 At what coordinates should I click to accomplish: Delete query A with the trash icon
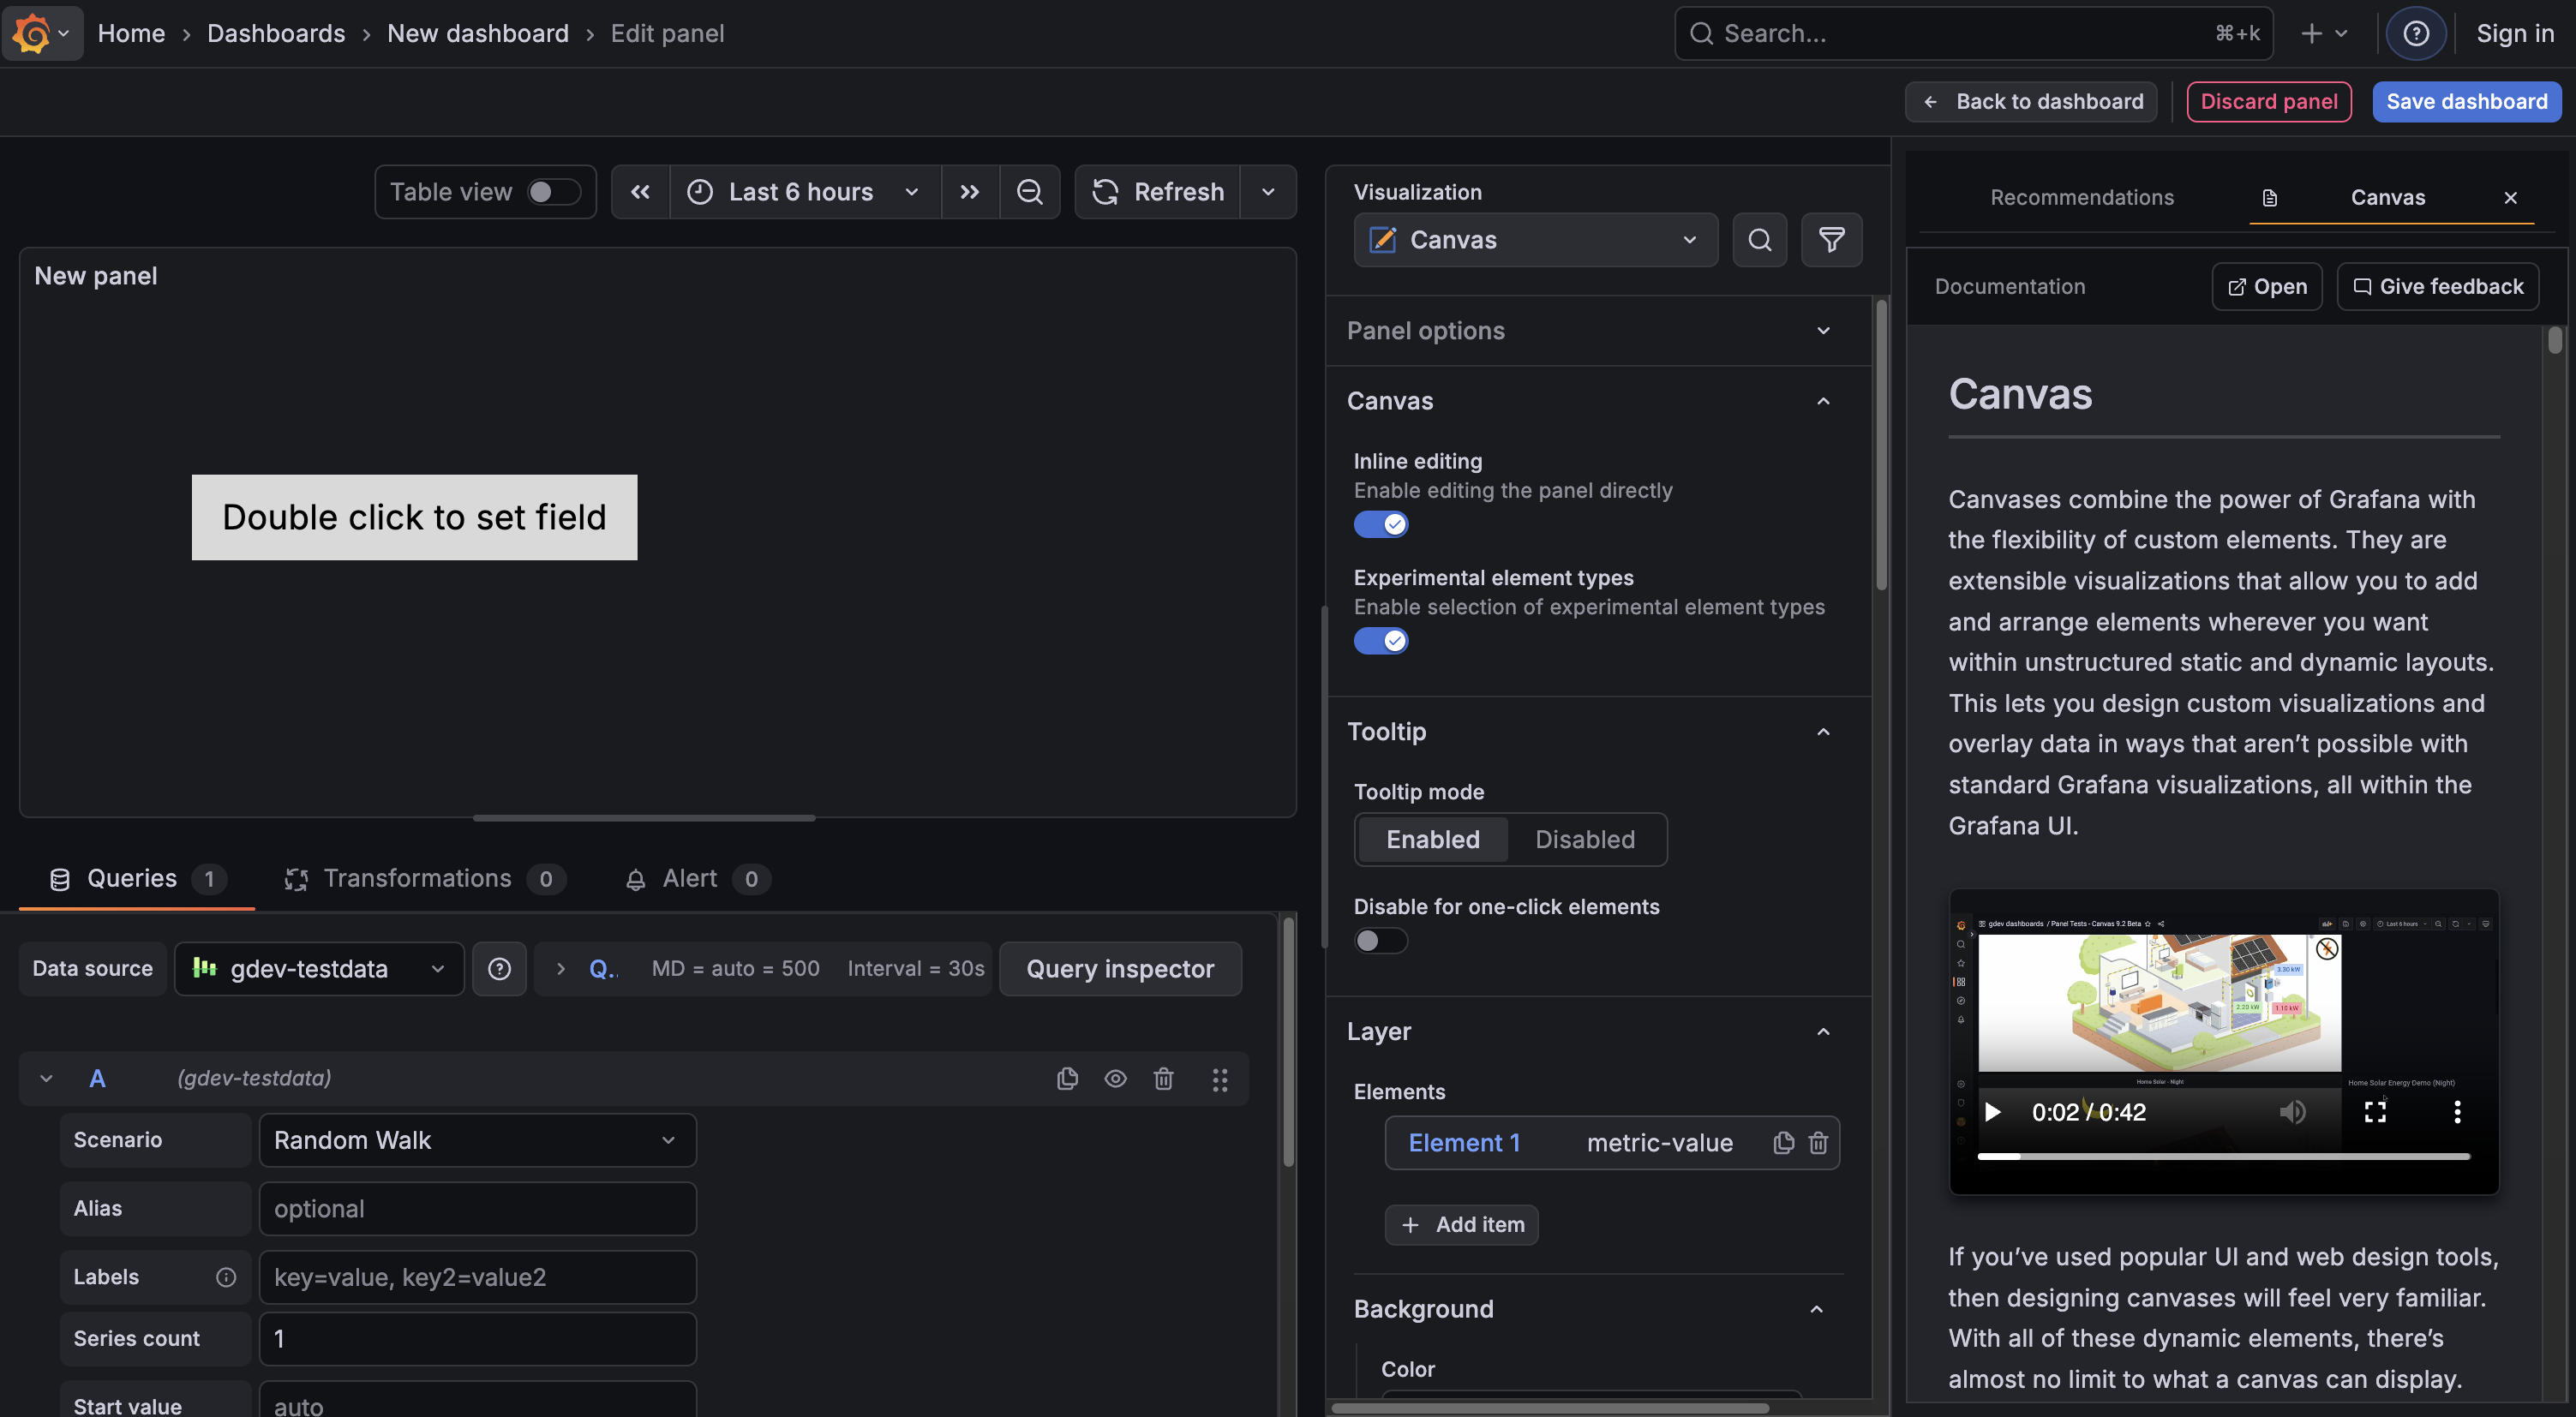(1163, 1078)
